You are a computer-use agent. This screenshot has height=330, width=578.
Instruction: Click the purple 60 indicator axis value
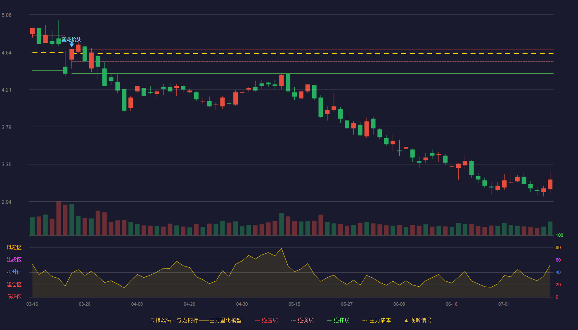click(x=558, y=260)
